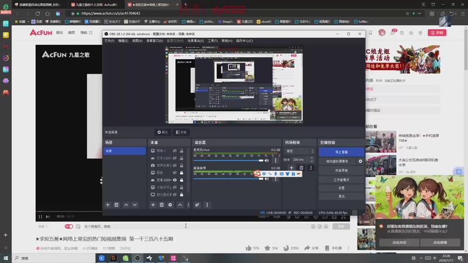
Task: Click the Sogou input S logo
Action: [x=257, y=174]
